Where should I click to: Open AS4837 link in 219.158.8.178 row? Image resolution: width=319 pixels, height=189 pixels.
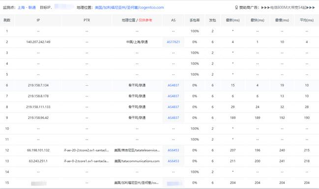click(x=174, y=96)
